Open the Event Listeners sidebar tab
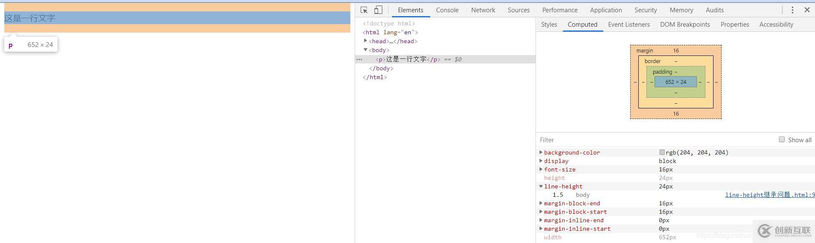The width and height of the screenshot is (815, 243). point(629,25)
